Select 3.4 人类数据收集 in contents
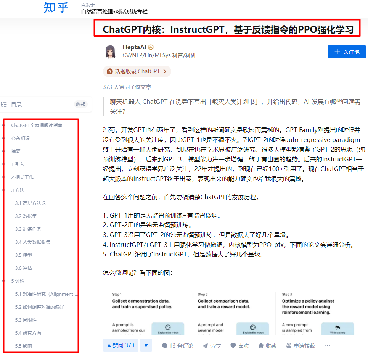Screen dimensions: 368x353 (x=33, y=242)
